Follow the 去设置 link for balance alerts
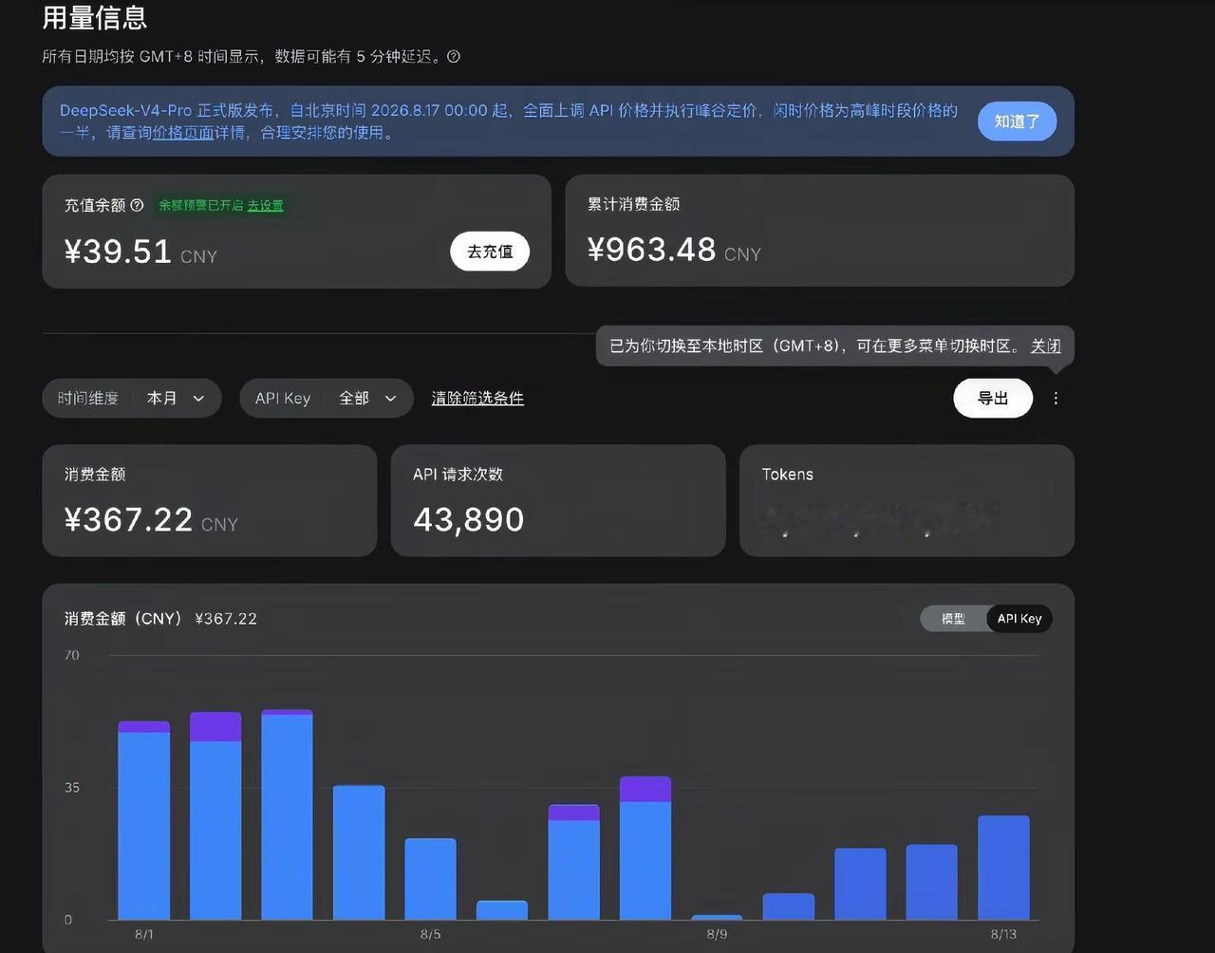Viewport: 1215px width, 953px height. [265, 205]
